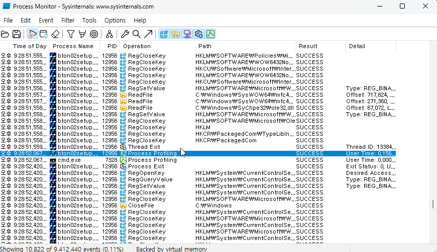Click the Include Process target icon

[x=93, y=34]
